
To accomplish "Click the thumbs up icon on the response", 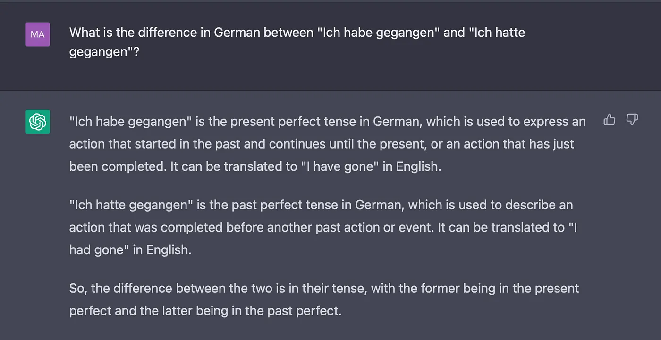I will pos(610,120).
